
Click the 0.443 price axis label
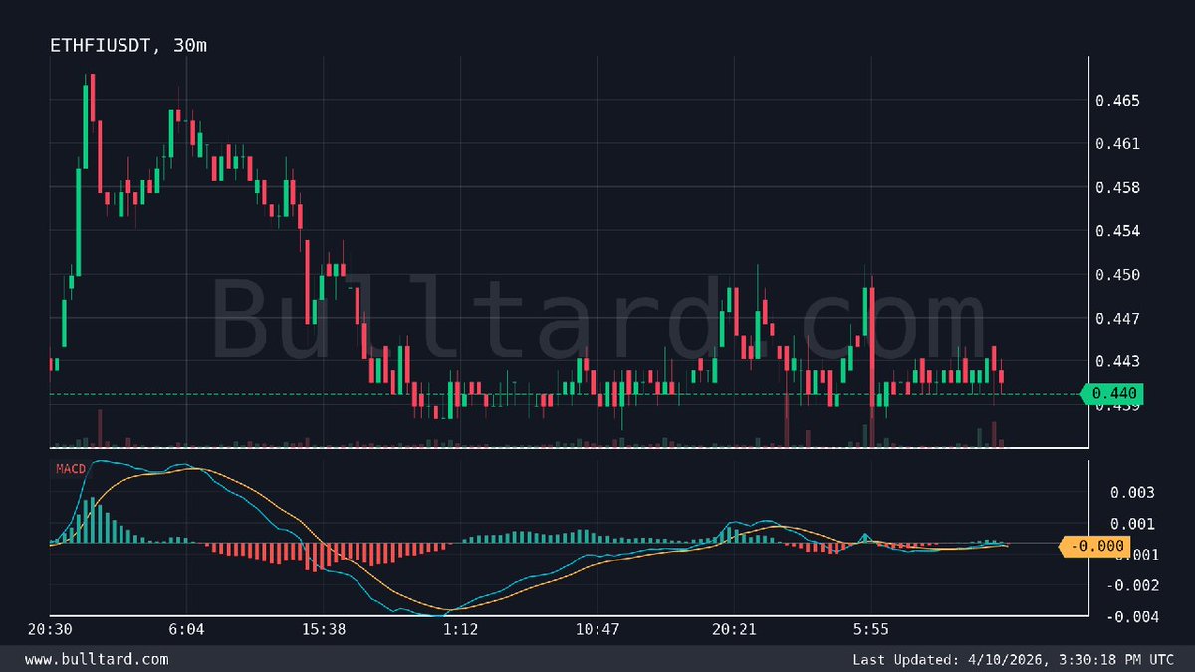1116,361
